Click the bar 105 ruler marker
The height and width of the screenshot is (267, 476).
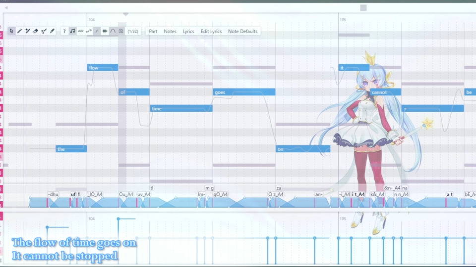343,20
